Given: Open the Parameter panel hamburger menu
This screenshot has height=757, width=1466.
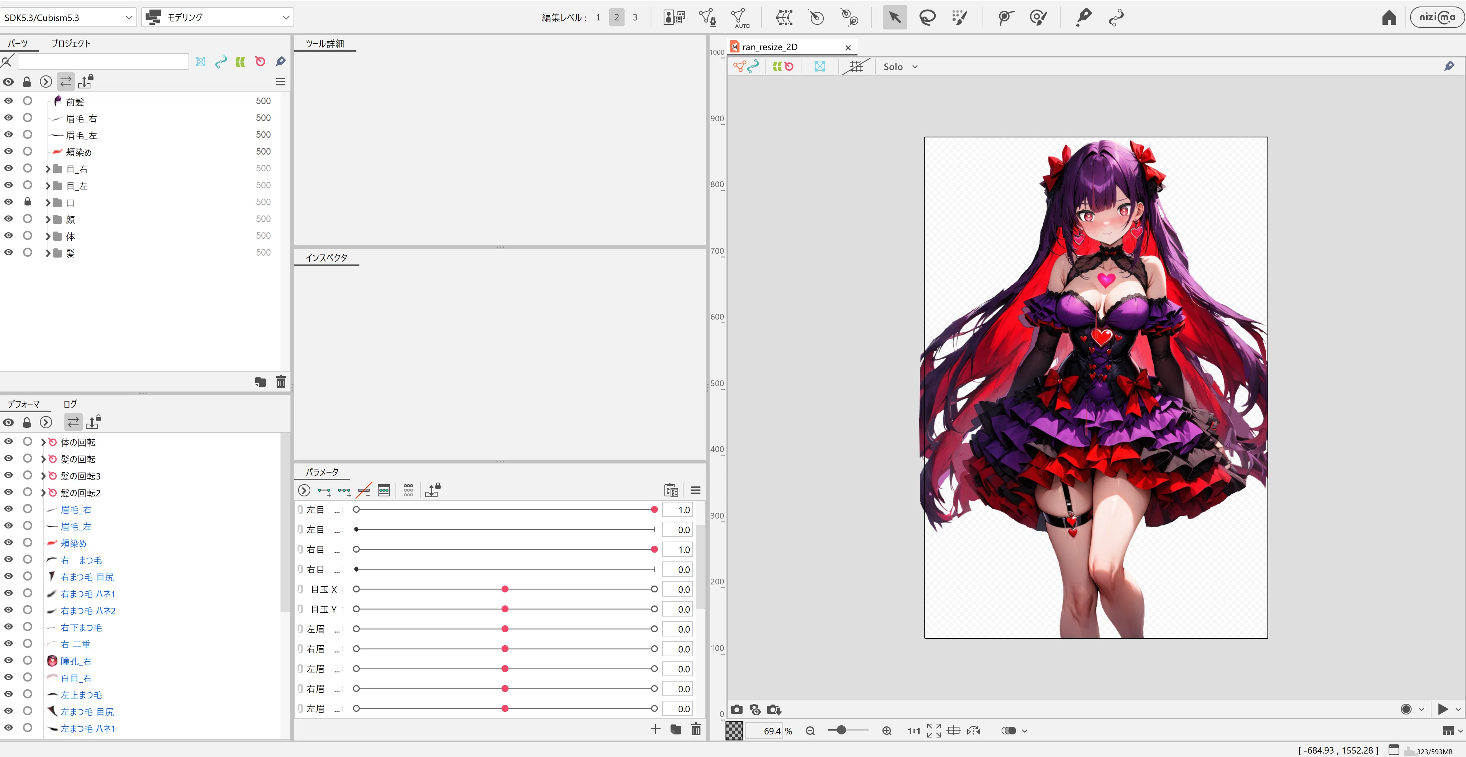Looking at the screenshot, I should [695, 491].
